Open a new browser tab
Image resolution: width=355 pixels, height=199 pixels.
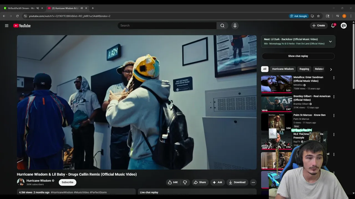(93, 8)
